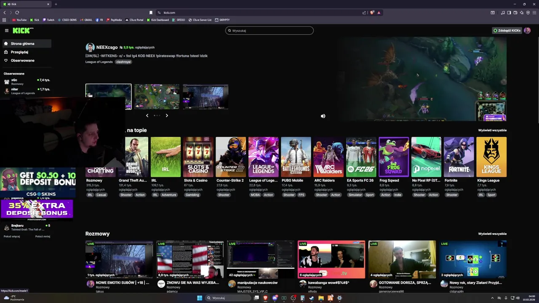Open manipulacje naukowców stream

coord(261,260)
